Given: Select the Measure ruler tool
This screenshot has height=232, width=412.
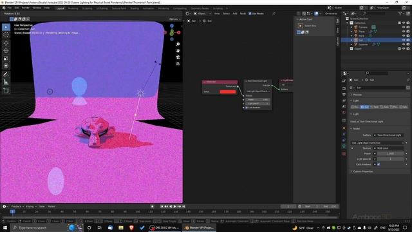Looking at the screenshot, I should [6, 82].
